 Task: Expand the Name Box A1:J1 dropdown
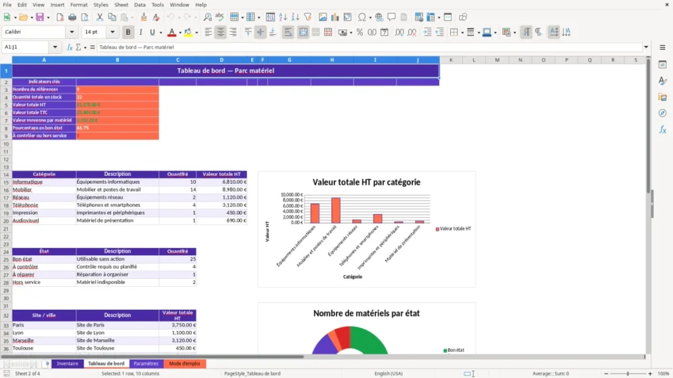point(55,47)
